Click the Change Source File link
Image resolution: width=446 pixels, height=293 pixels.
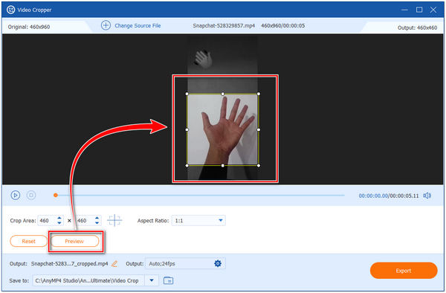(138, 25)
